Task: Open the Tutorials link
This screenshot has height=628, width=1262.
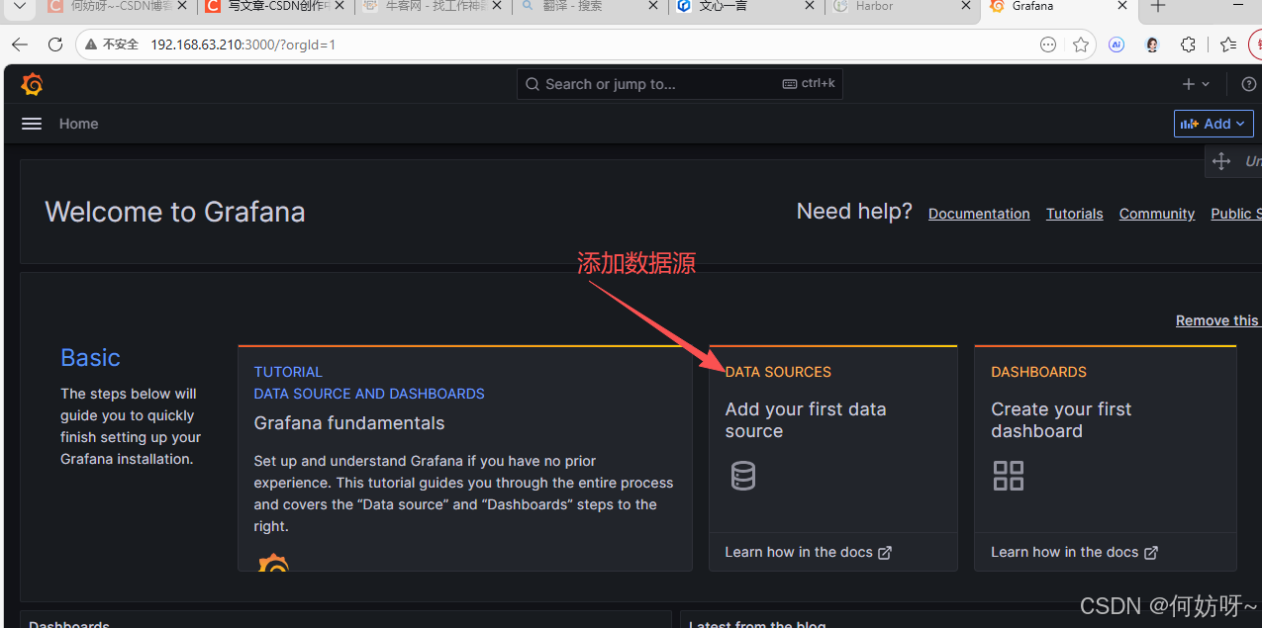Action: pyautogui.click(x=1074, y=214)
